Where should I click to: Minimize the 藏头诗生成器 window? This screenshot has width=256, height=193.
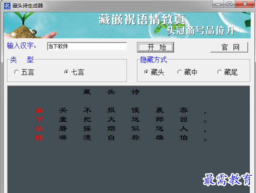point(218,4)
